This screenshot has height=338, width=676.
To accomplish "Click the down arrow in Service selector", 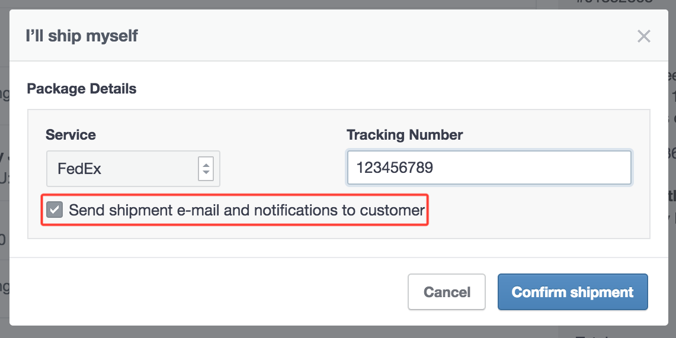I will coord(206,173).
